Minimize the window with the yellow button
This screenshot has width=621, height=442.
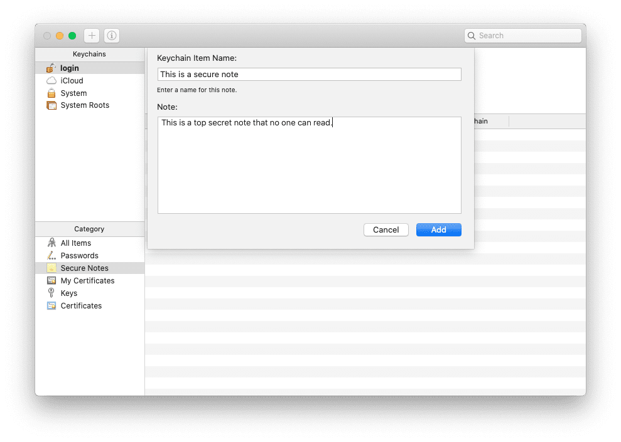pyautogui.click(x=60, y=36)
